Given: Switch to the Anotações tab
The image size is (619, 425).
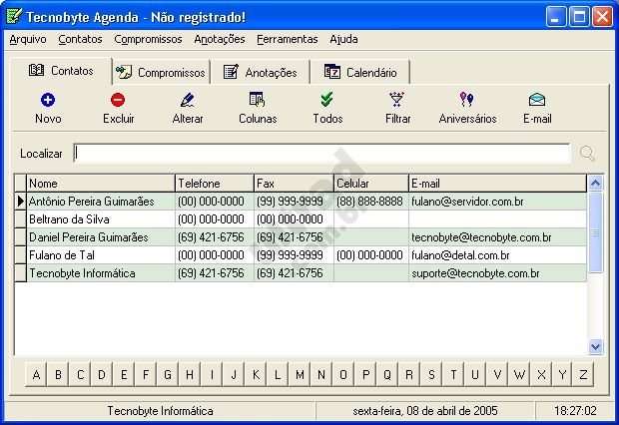Looking at the screenshot, I should (260, 73).
